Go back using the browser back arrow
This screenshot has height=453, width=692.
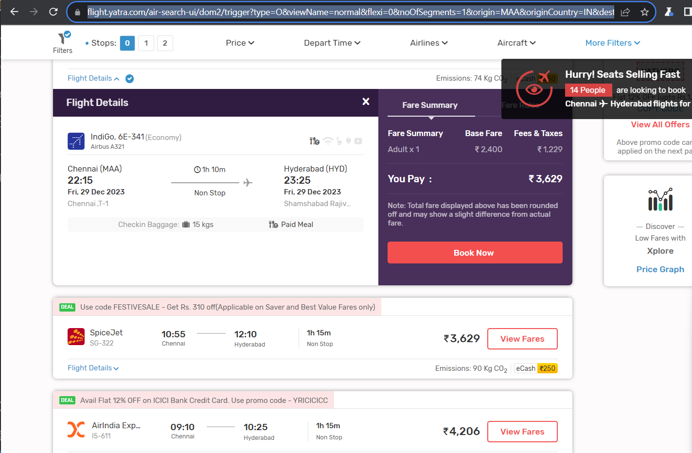click(14, 12)
